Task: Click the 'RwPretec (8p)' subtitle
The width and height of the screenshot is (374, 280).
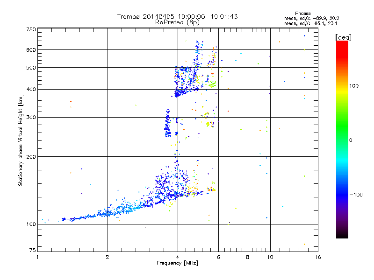Action: pyautogui.click(x=177, y=22)
